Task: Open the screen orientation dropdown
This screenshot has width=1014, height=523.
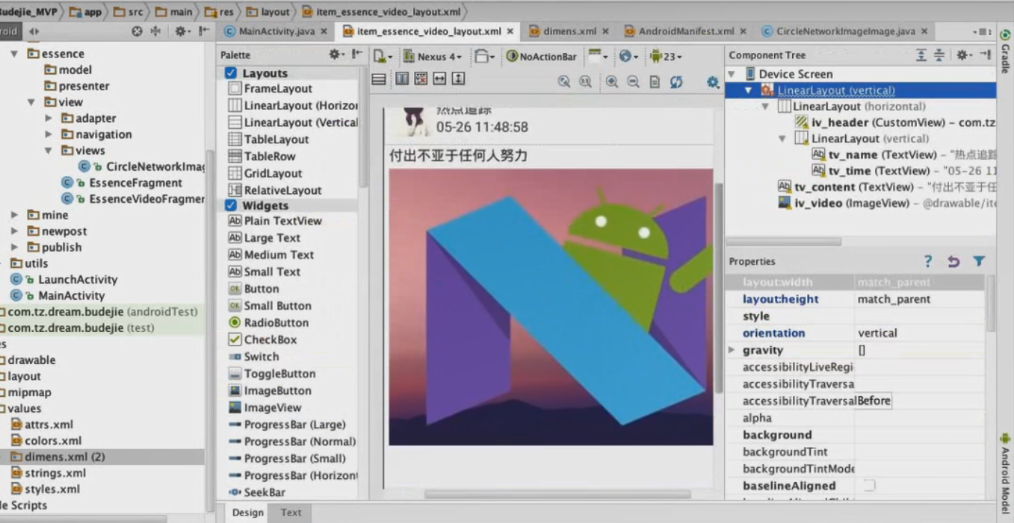Action: [485, 56]
